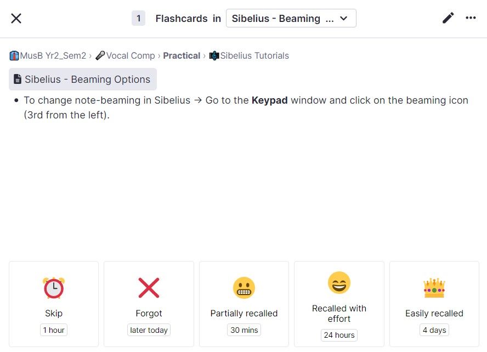Viewport: 487px width, 352px height.
Task: Navigate to Practical breadcrumb
Action: pos(182,55)
